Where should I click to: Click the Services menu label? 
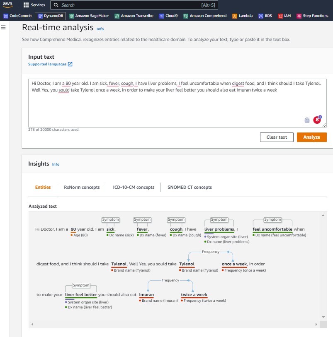(x=38, y=5)
